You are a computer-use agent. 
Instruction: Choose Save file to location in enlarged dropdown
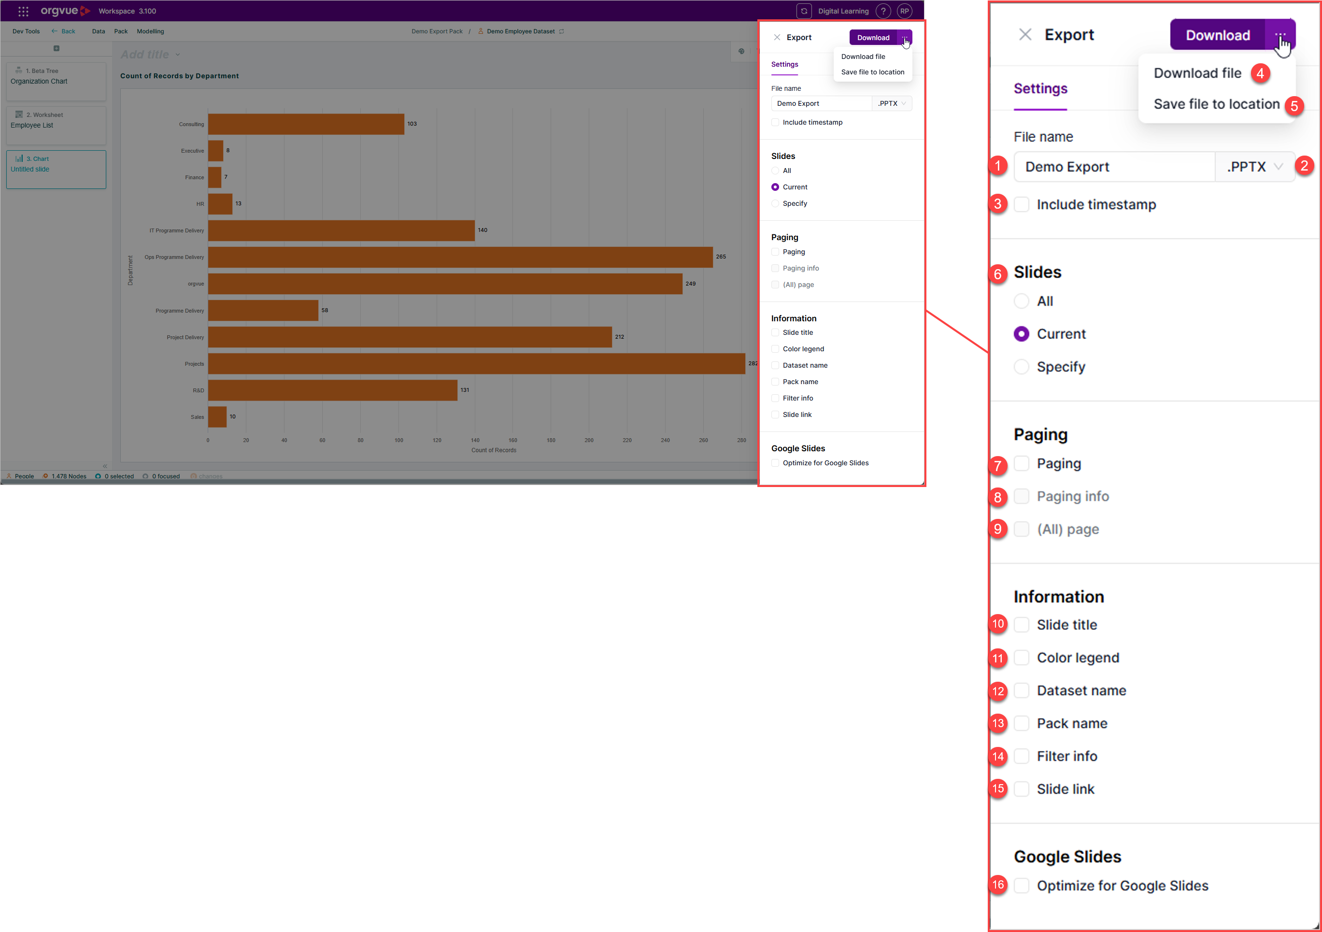[1216, 104]
